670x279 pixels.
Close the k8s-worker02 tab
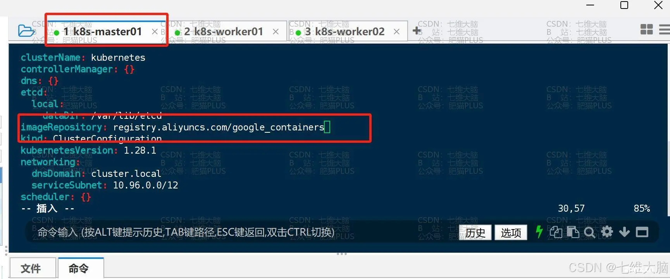pyautogui.click(x=396, y=32)
